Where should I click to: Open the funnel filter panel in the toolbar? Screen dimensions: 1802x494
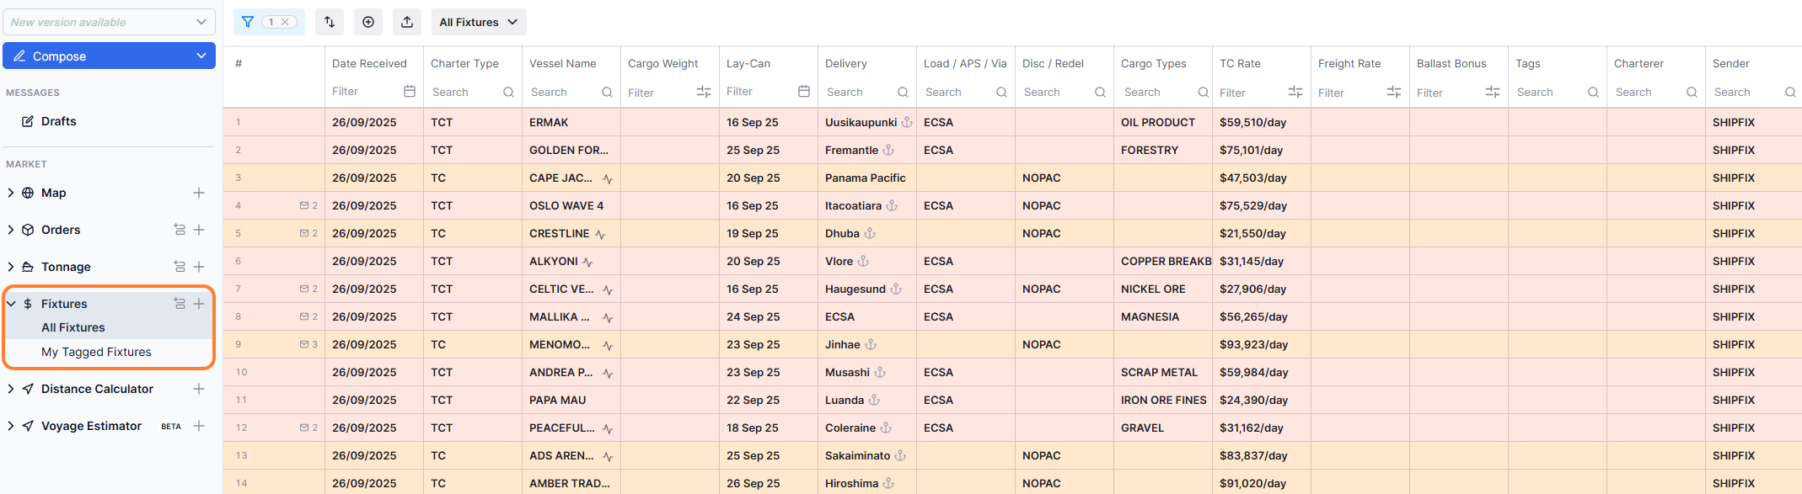click(248, 22)
